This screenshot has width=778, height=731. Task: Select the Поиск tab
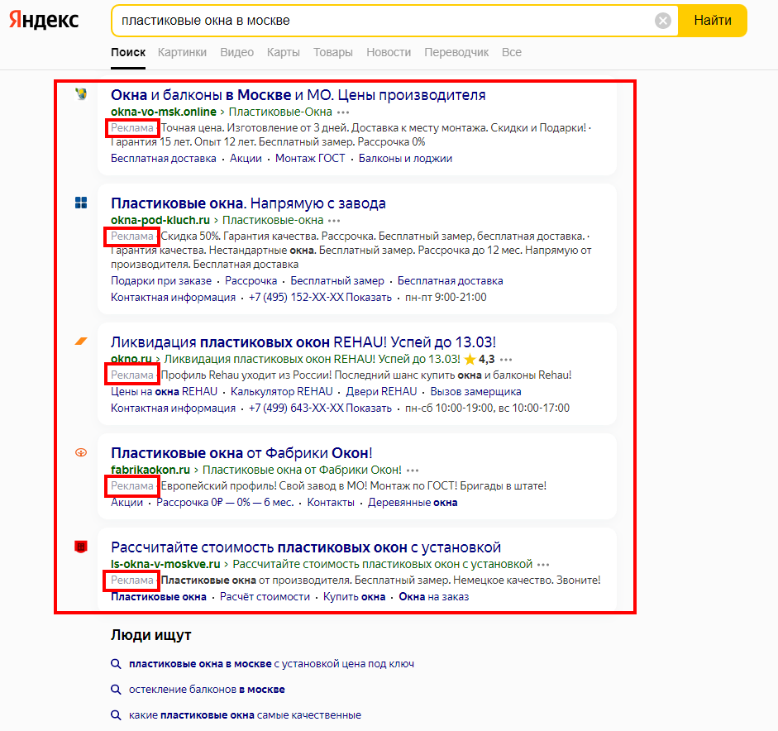[128, 52]
